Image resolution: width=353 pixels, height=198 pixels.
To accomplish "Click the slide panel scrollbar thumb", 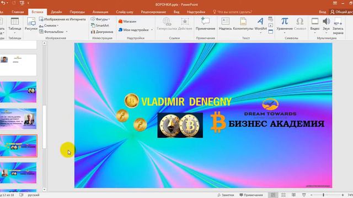I will click(44, 127).
